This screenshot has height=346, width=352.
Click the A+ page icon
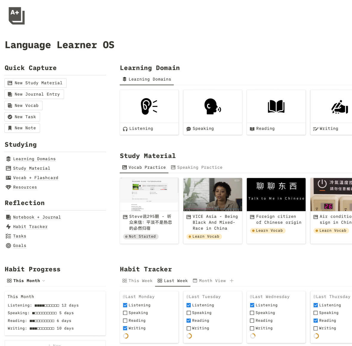[16, 16]
